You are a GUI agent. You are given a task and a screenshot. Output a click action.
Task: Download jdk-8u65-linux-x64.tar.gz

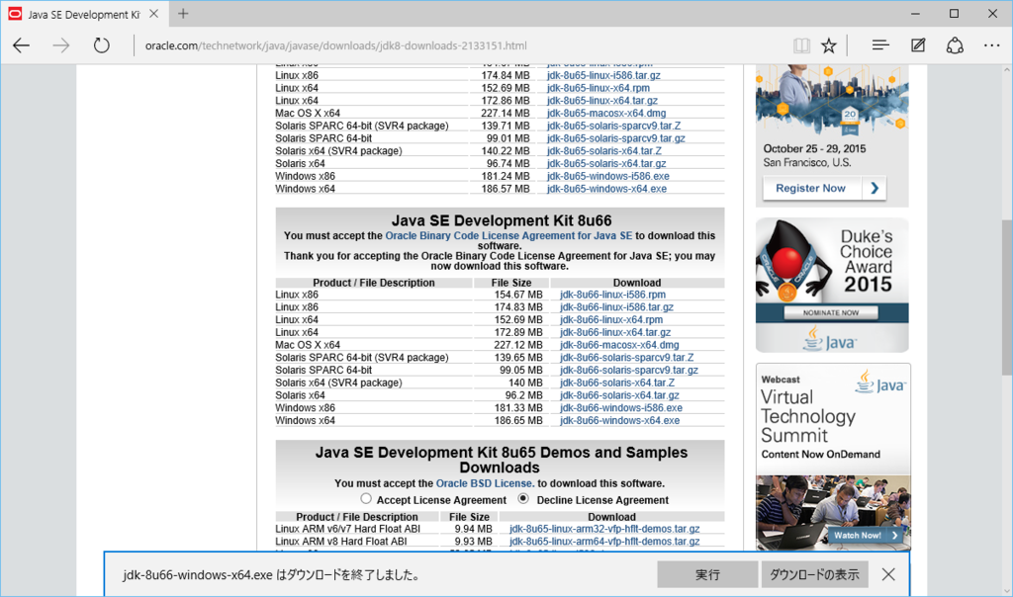(x=602, y=101)
